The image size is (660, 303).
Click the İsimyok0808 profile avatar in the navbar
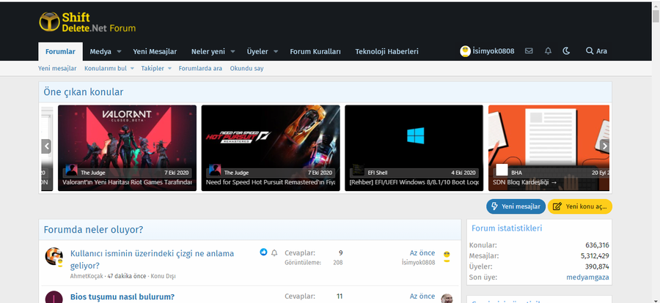pyautogui.click(x=465, y=51)
